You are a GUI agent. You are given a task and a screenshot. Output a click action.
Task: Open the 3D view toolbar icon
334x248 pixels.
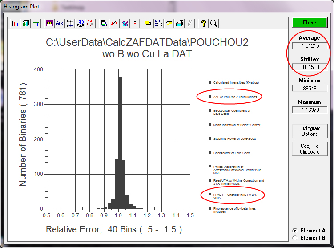80,23
